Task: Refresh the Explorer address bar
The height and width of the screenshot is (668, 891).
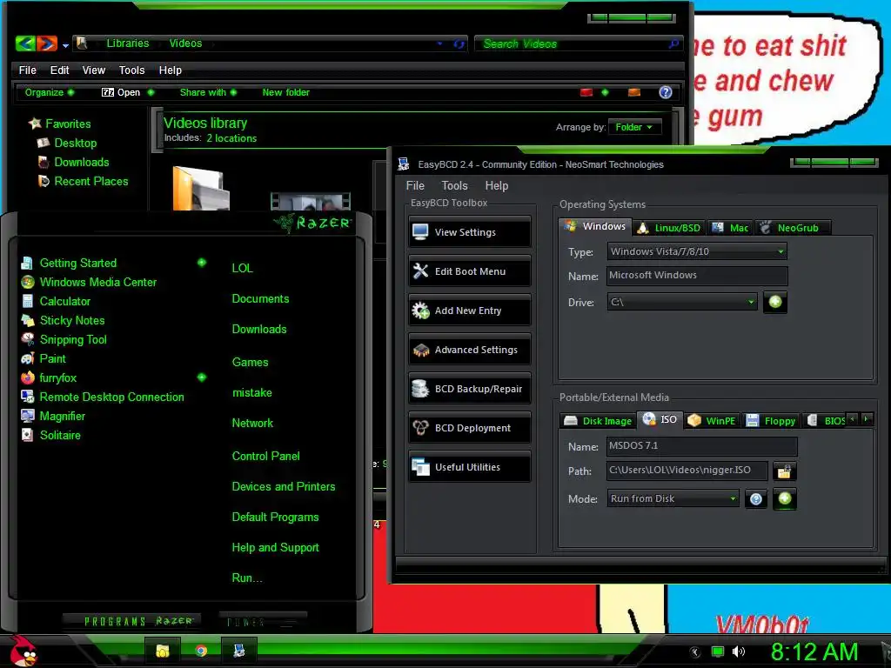Action: pos(459,43)
